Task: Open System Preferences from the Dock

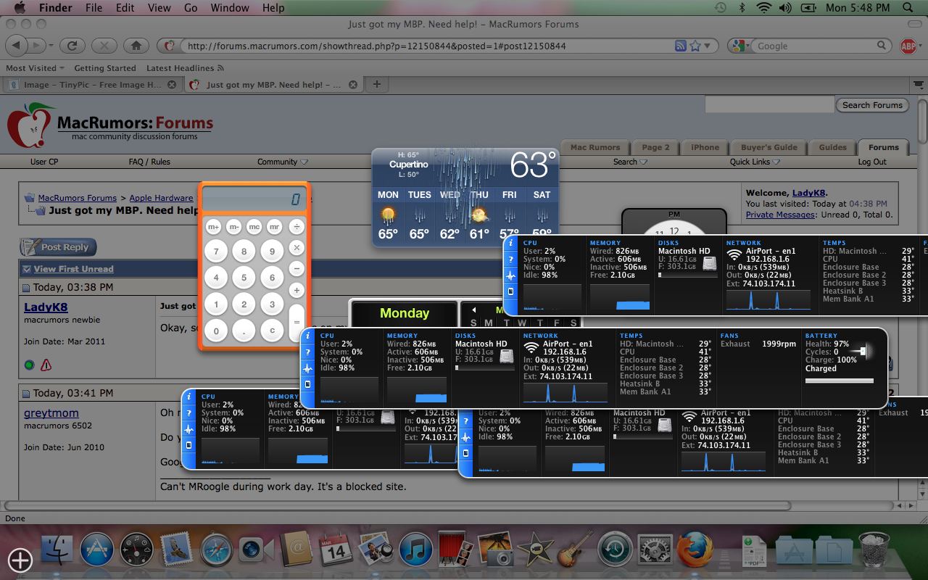Action: [x=655, y=550]
